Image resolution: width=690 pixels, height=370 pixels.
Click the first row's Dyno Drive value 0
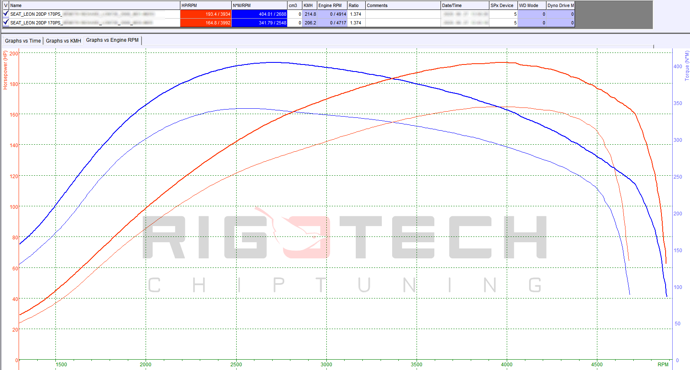coord(561,14)
